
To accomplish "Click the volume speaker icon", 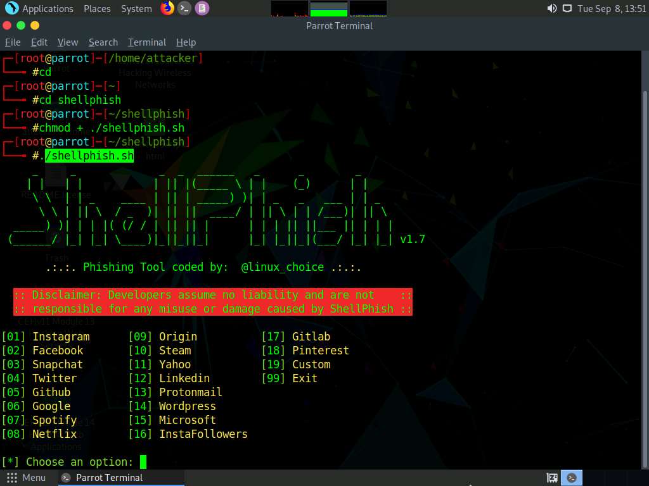I will (552, 8).
